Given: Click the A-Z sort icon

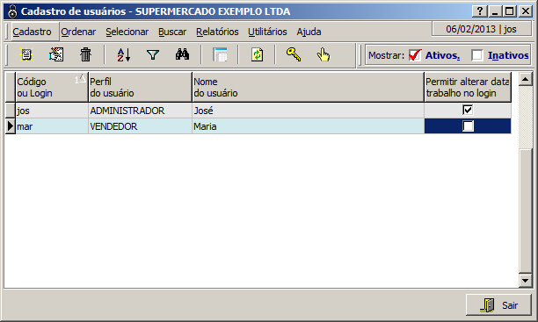Looking at the screenshot, I should point(124,54).
